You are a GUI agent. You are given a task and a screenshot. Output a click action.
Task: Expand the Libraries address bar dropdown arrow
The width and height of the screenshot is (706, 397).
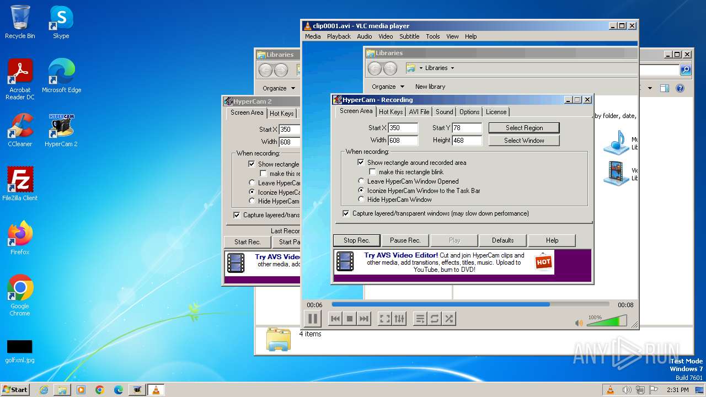click(x=452, y=68)
